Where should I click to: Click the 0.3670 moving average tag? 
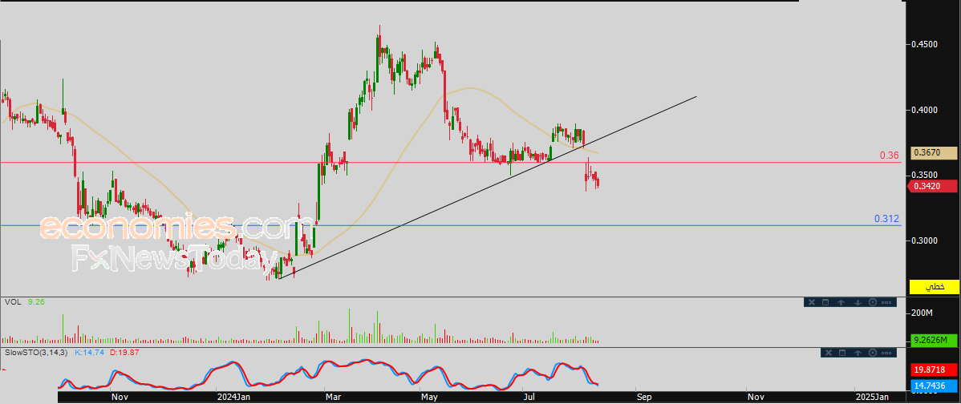[x=934, y=153]
